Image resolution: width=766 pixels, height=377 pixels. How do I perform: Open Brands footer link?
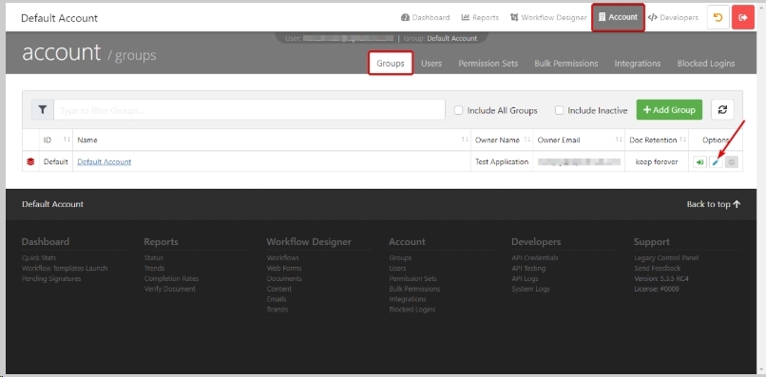[x=278, y=310]
